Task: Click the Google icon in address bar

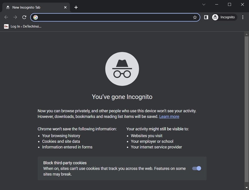Action: coord(35,17)
